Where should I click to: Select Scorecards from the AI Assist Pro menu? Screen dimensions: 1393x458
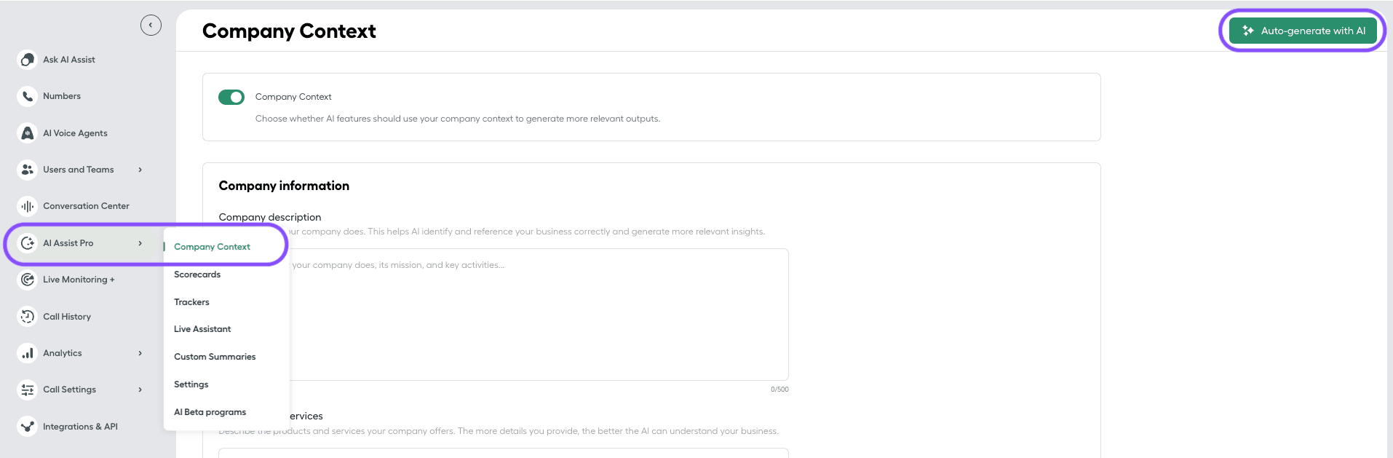pyautogui.click(x=197, y=275)
